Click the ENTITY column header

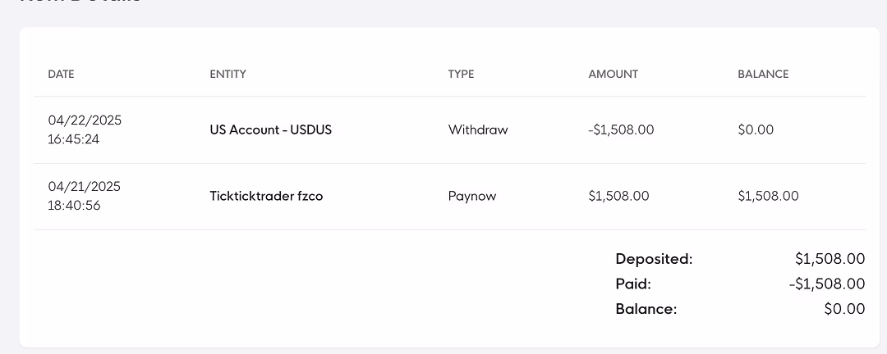tap(228, 74)
